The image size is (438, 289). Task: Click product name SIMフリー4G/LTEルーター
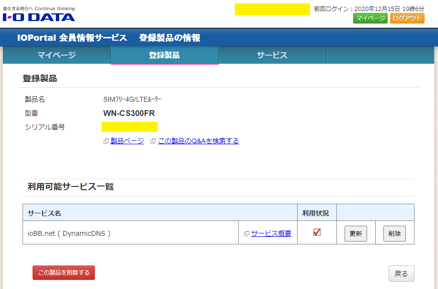pos(132,99)
